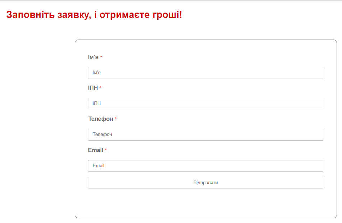Screen dimensions: 342x223
Task: Click the Ім'я field label
Action: click(93, 57)
